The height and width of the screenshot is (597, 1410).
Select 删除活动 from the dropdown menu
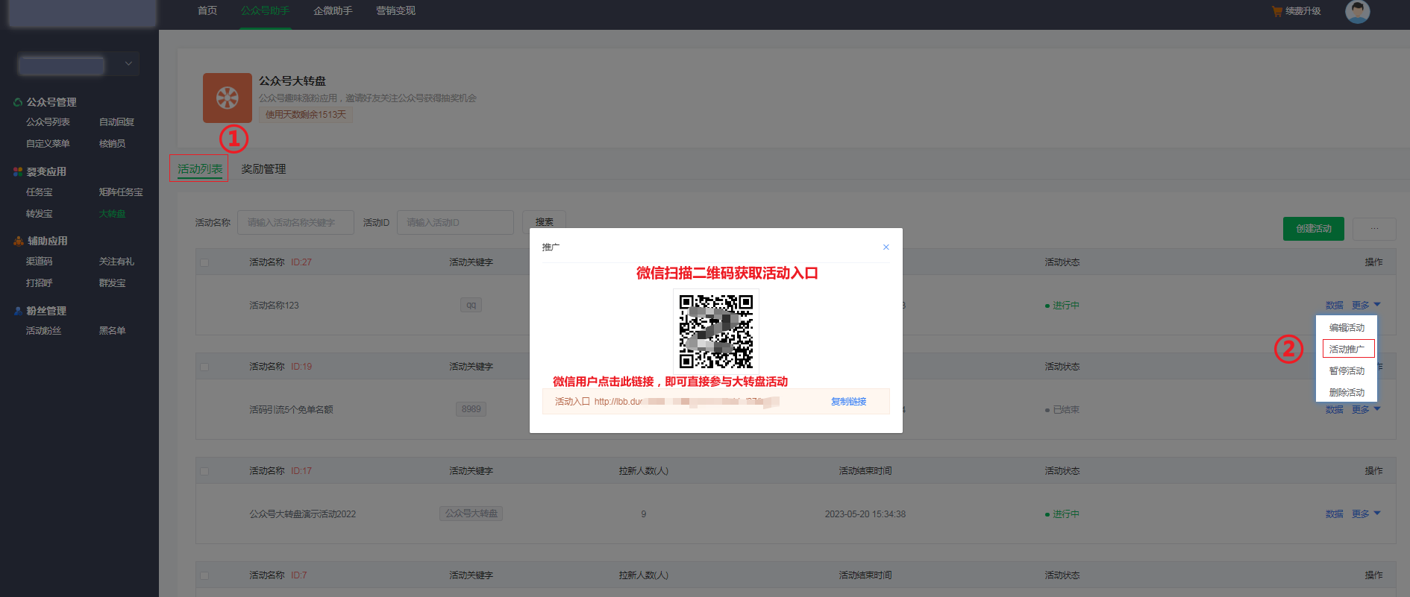(1347, 392)
